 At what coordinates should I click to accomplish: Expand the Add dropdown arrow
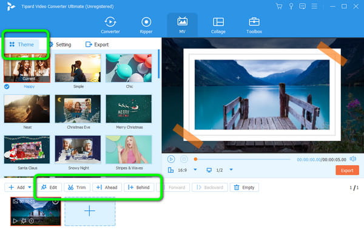pos(30,187)
